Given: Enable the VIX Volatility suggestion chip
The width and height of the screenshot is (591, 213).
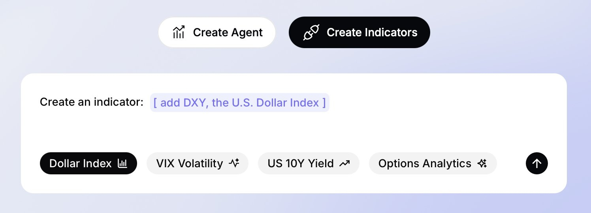Looking at the screenshot, I should 197,163.
